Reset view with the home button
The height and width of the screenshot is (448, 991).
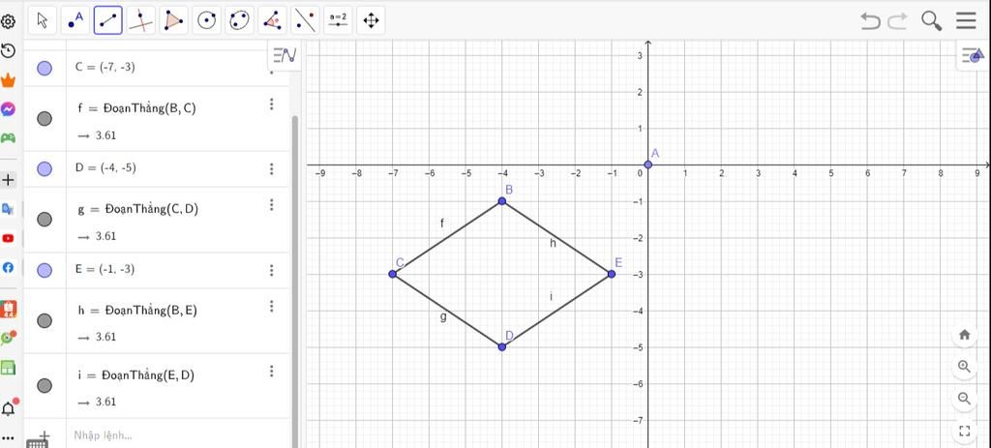pos(965,335)
